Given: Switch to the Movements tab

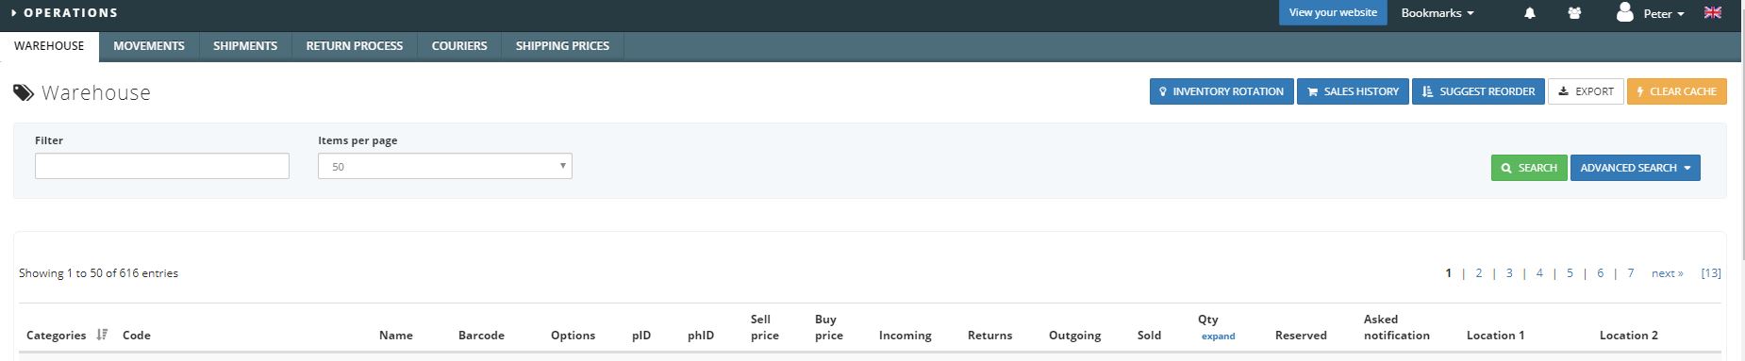Looking at the screenshot, I should (149, 45).
